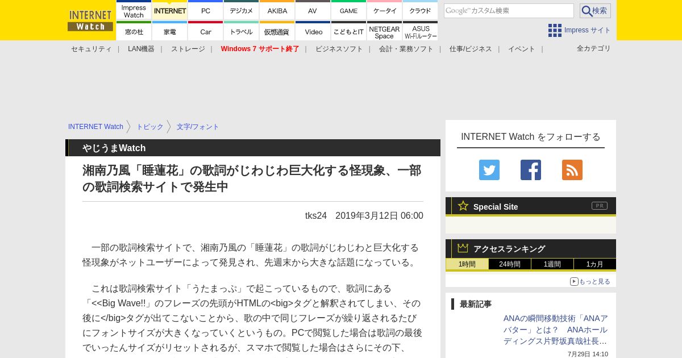Image resolution: width=682 pixels, height=358 pixels.
Task: Click the magnifier 検索 button
Action: [595, 11]
